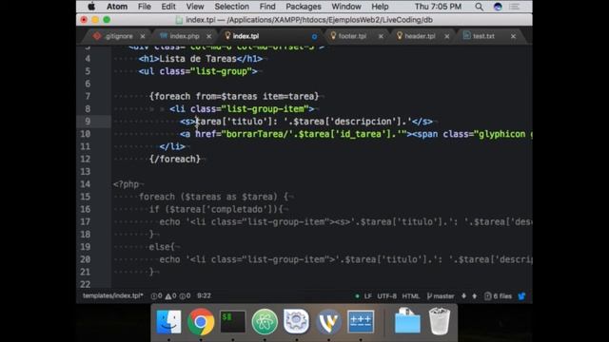Open the Find menu
This screenshot has width=609, height=342.
[x=267, y=7]
